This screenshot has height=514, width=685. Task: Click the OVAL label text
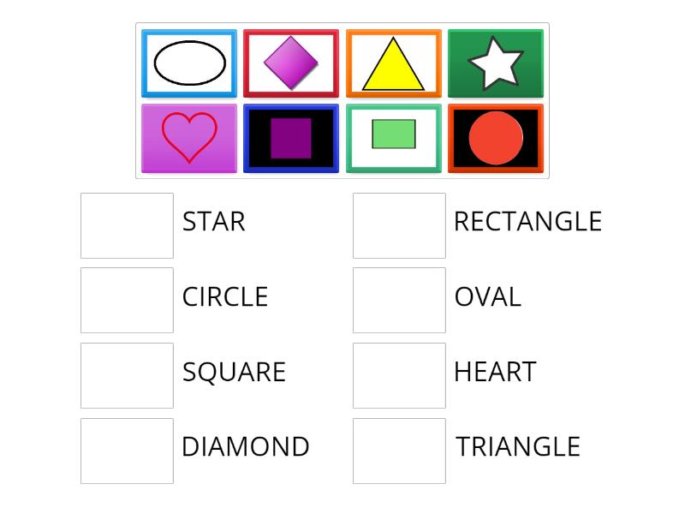click(x=486, y=297)
